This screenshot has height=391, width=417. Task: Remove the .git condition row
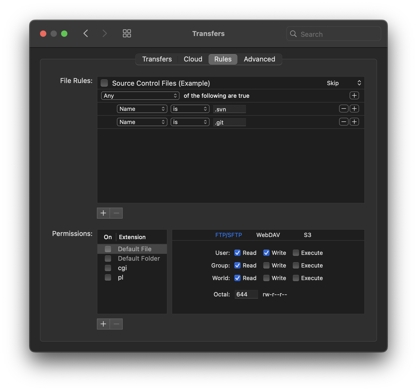[344, 122]
